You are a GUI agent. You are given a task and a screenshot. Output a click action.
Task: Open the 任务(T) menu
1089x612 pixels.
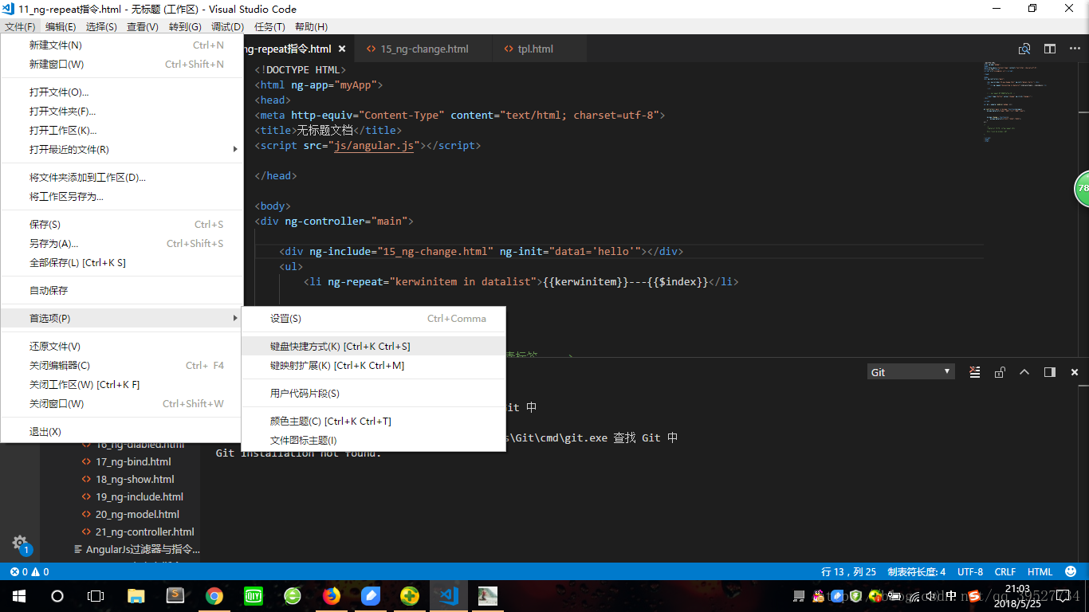269,26
